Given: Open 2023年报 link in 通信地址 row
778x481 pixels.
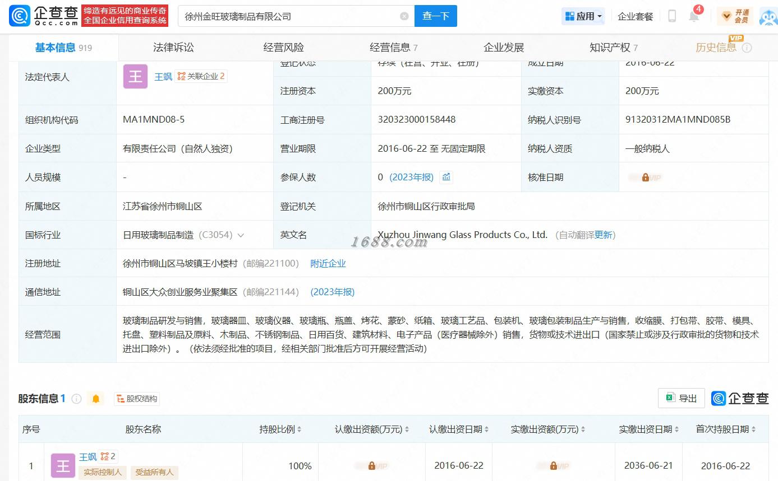Looking at the screenshot, I should (333, 292).
